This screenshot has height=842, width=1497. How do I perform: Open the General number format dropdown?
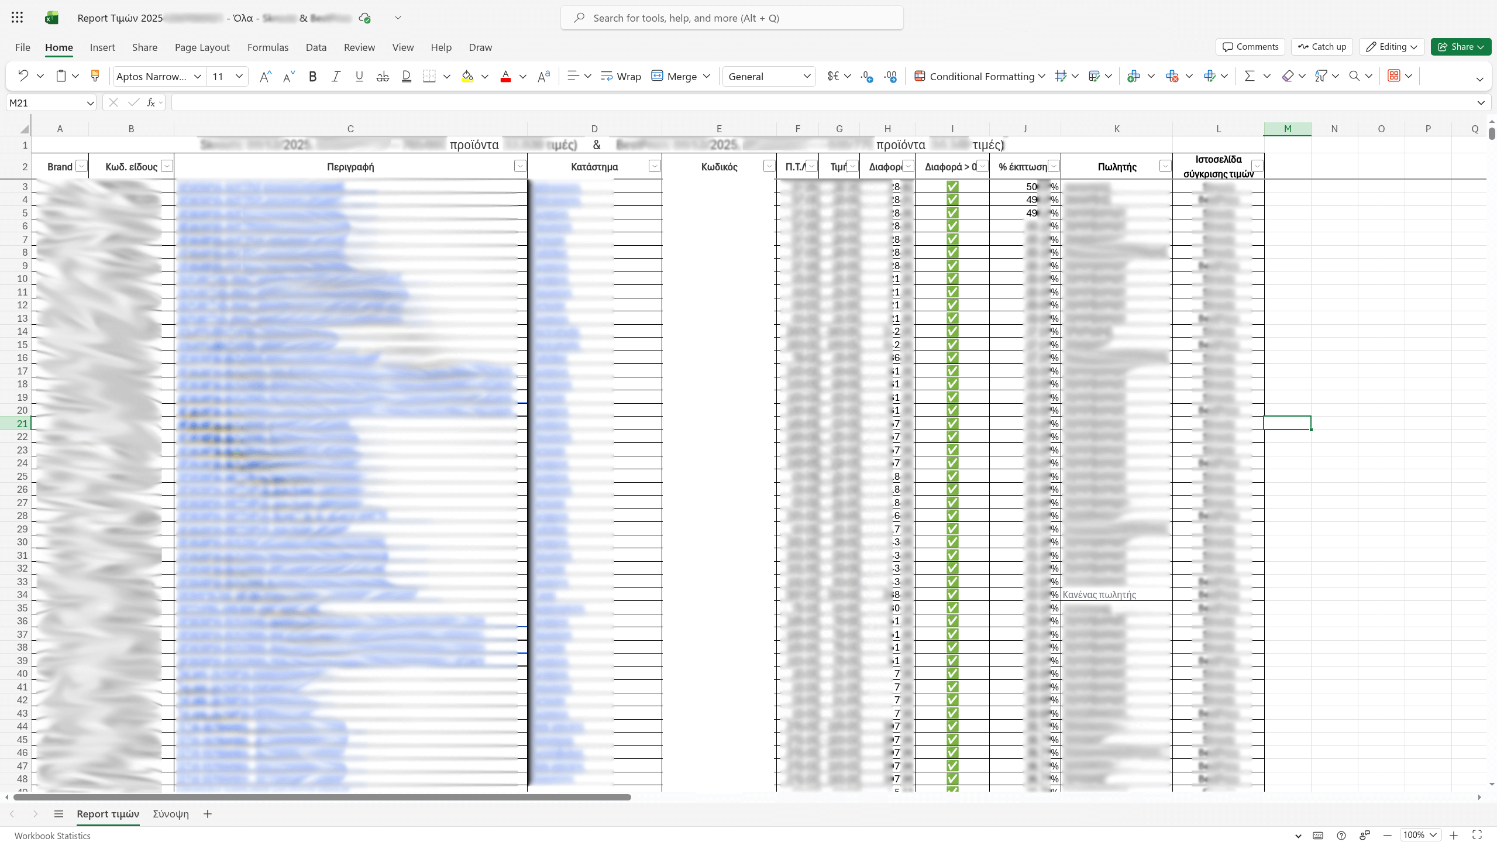[x=768, y=76]
